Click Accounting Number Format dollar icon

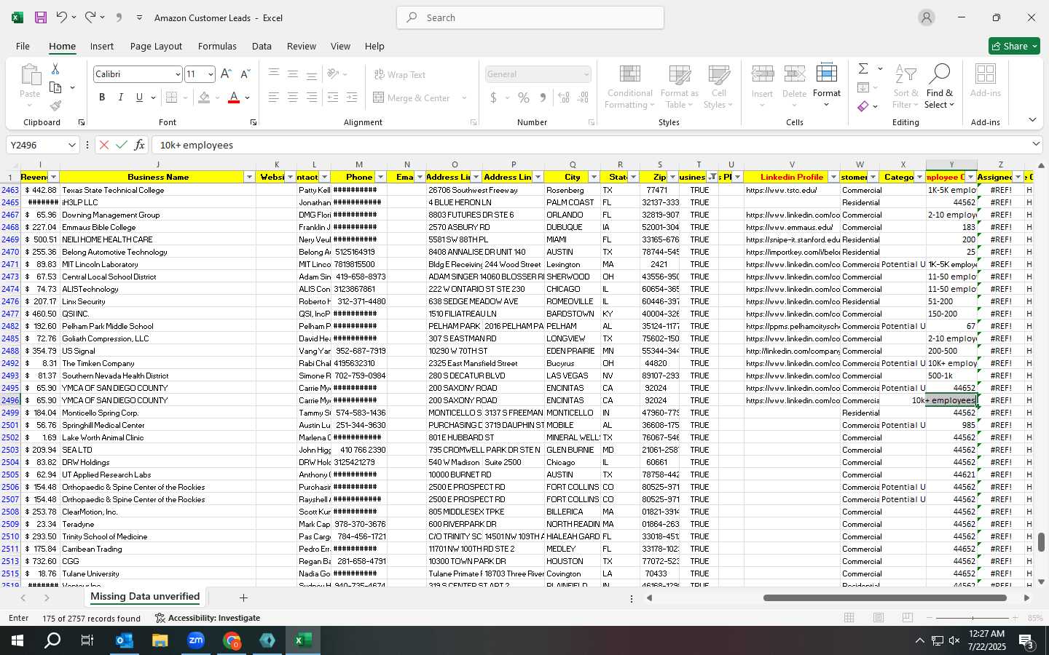(x=493, y=98)
